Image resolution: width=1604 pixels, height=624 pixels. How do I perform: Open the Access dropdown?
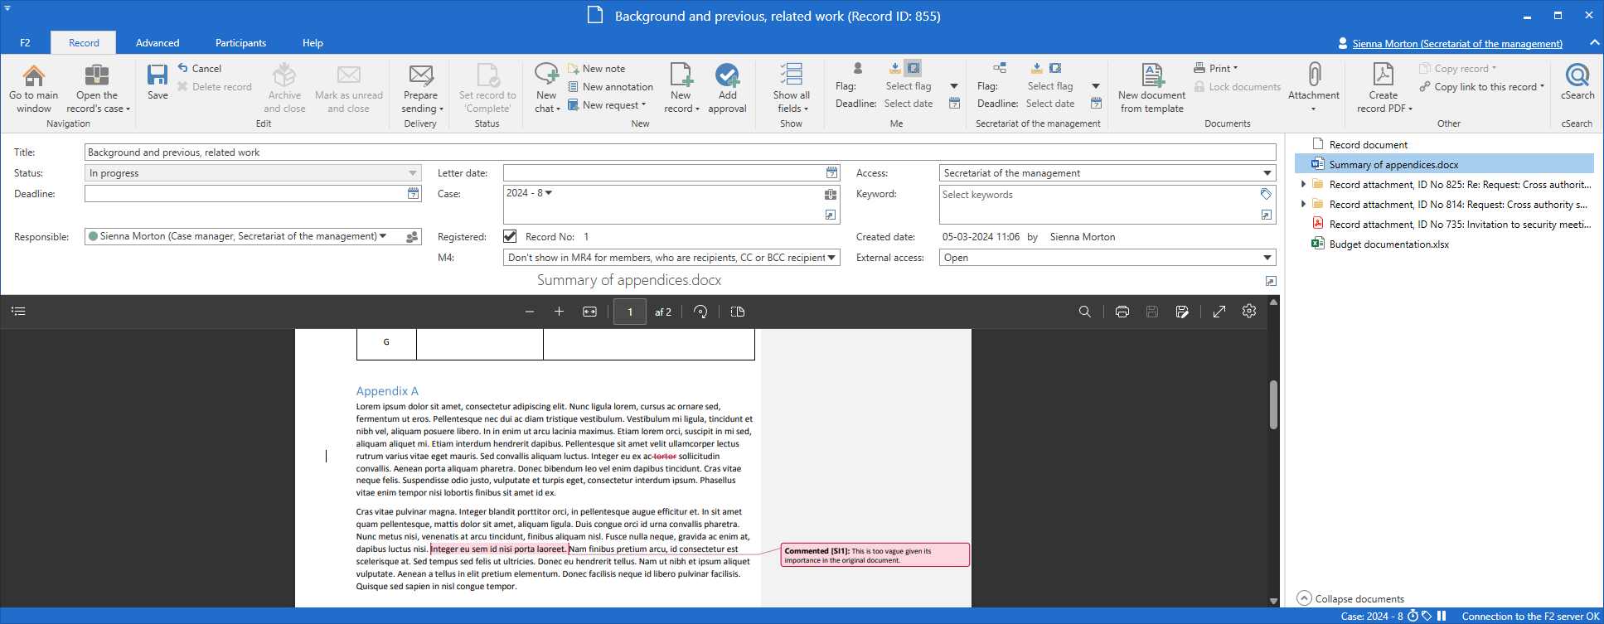(x=1267, y=173)
